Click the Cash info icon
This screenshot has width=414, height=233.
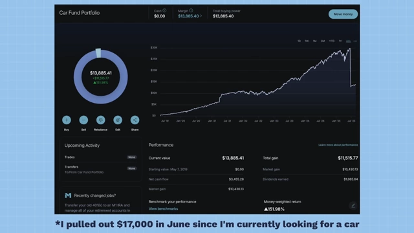(x=164, y=10)
